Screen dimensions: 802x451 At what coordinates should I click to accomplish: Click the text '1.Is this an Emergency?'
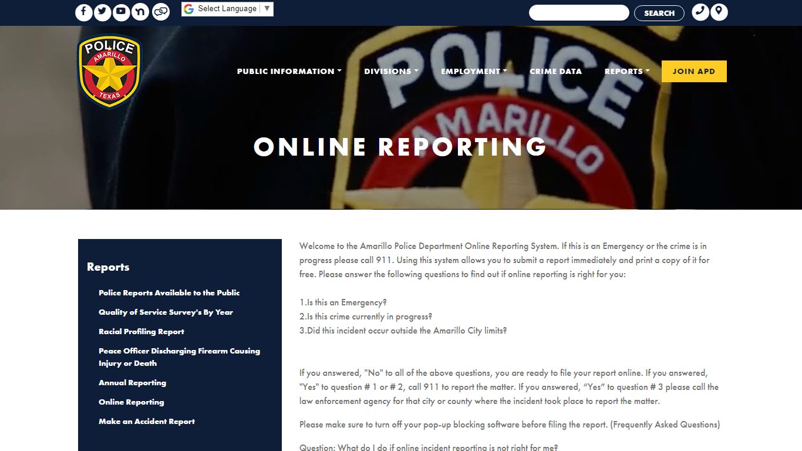343,302
